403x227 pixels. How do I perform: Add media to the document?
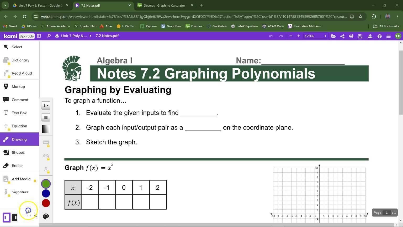[x=21, y=179]
